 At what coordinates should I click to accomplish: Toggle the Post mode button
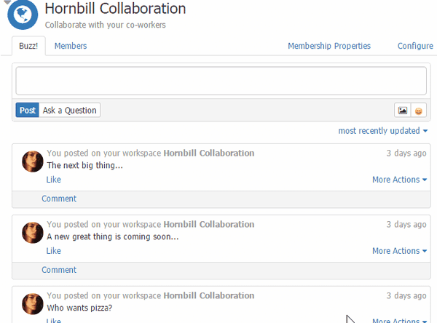point(28,111)
